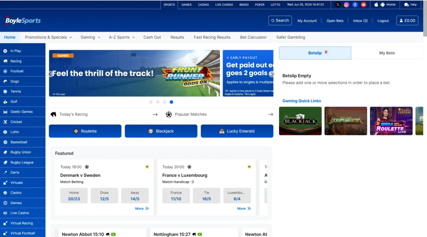Screen dimensions: 427x237
Task: Show more markets for France v Luxembourg
Action: click(x=244, y=209)
